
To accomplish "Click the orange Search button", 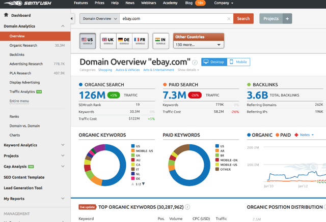I will click(x=243, y=19).
